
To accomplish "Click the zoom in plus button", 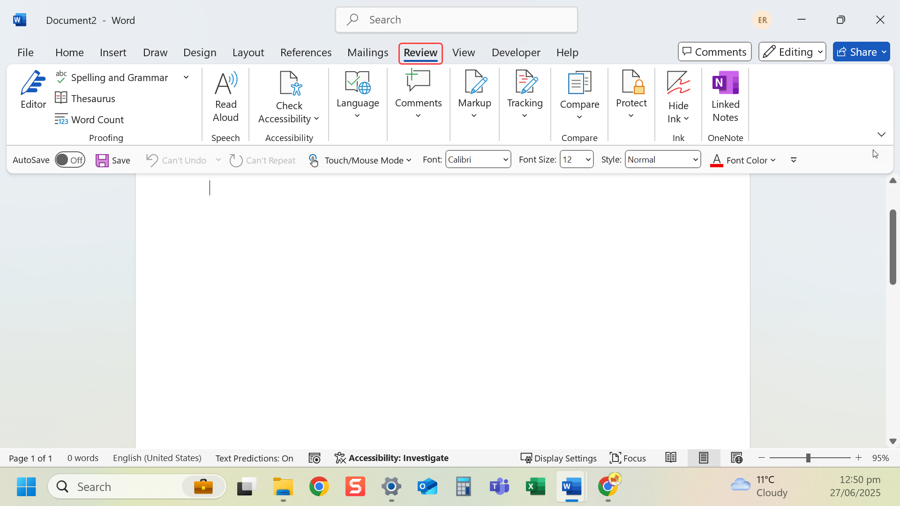I will click(x=858, y=458).
